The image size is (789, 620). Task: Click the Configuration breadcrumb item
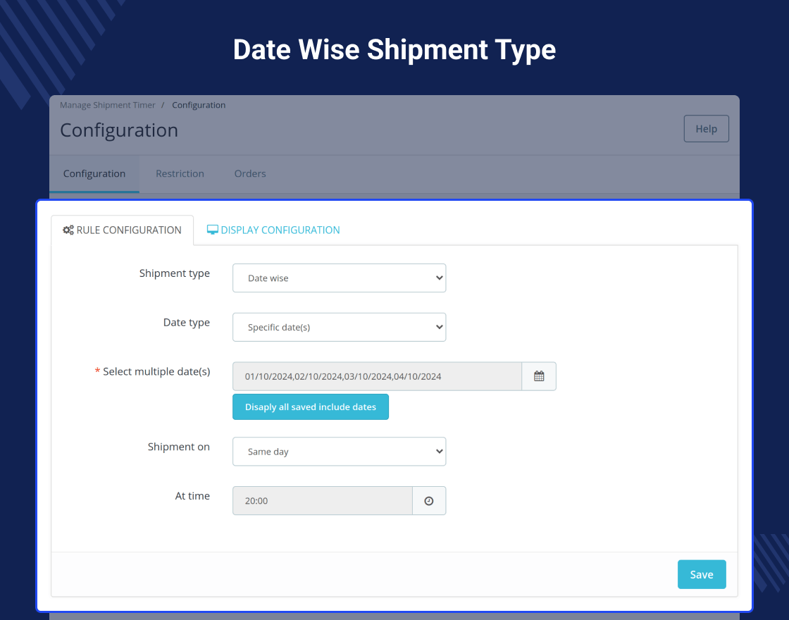(199, 105)
